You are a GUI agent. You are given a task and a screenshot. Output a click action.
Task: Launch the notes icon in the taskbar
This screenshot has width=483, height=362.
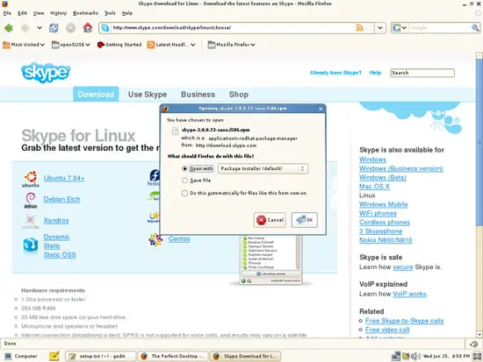point(54,356)
